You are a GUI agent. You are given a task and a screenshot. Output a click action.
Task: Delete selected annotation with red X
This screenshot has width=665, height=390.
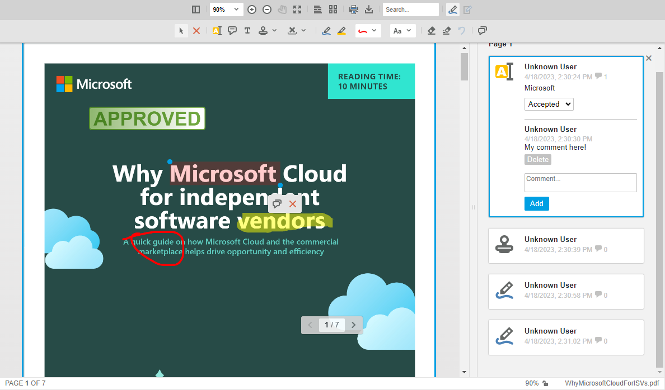pyautogui.click(x=196, y=31)
